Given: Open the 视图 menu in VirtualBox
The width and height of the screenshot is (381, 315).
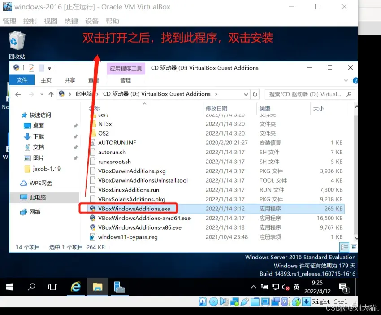Looking at the screenshot, I should 51,21.
